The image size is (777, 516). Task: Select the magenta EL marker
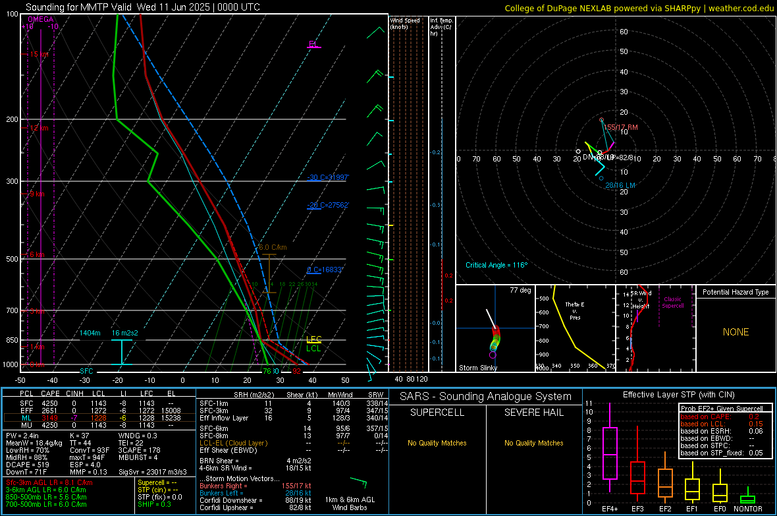click(313, 44)
